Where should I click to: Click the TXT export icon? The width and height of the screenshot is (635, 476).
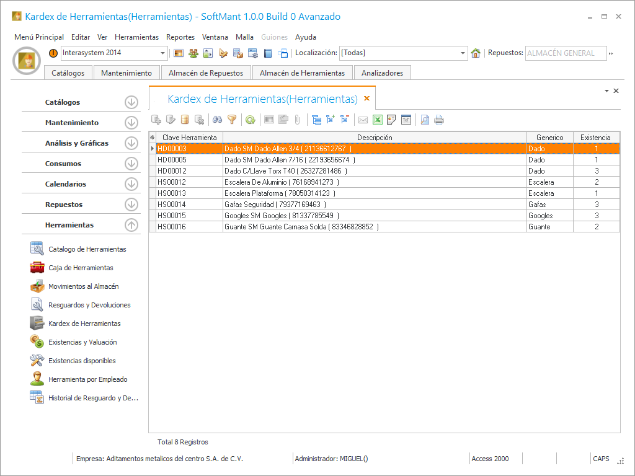(406, 120)
